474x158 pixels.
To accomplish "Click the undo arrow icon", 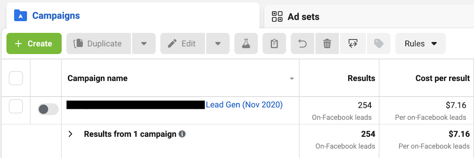I will tap(302, 44).
